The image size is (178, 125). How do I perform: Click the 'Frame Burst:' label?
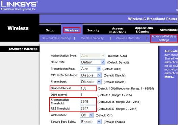[x=59, y=82]
